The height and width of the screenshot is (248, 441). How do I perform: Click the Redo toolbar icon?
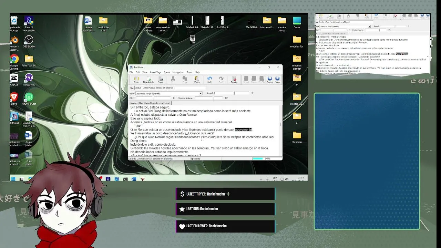tap(222, 80)
